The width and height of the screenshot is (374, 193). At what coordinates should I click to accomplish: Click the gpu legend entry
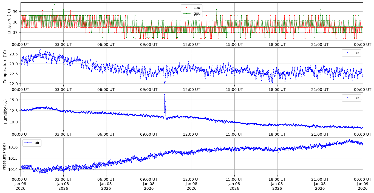(197, 13)
